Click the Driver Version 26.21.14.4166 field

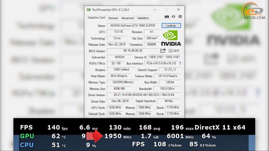[x=144, y=95]
